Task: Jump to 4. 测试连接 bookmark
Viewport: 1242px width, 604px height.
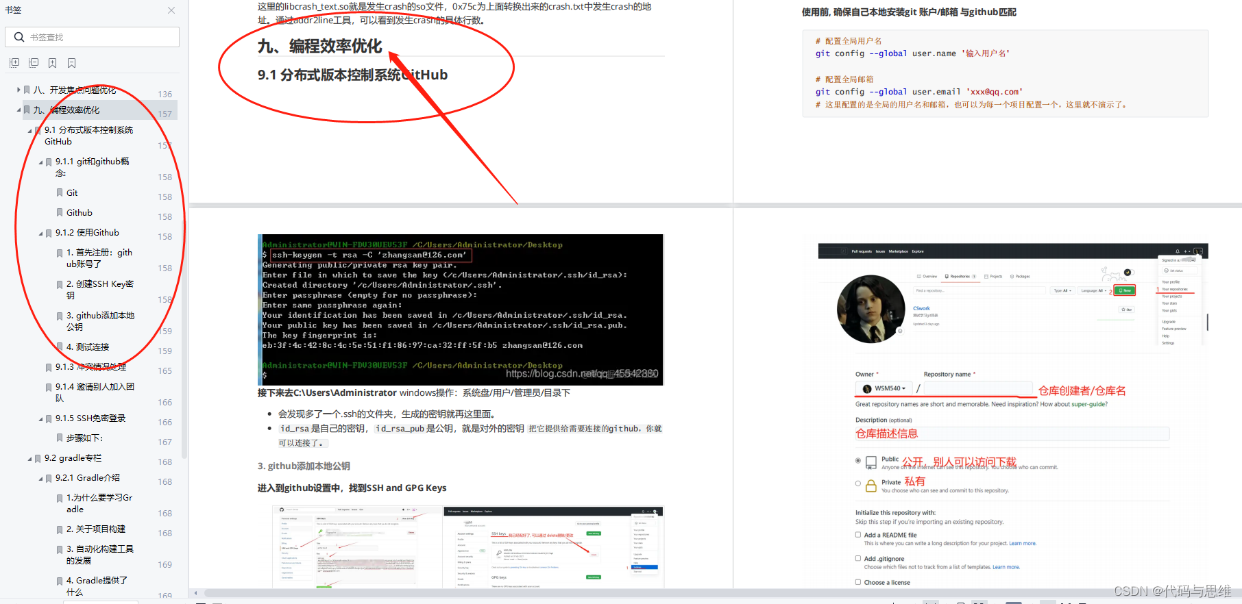Action: (88, 347)
